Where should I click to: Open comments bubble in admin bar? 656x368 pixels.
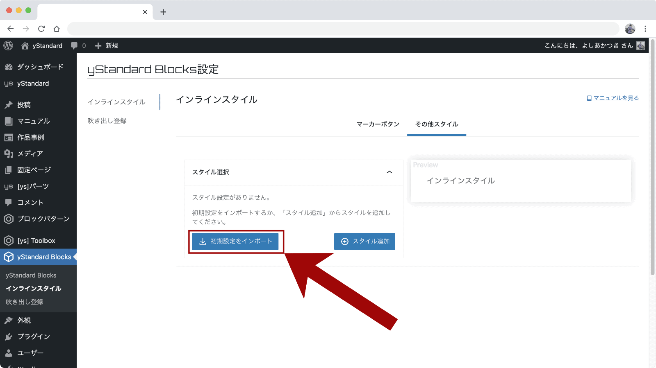[x=74, y=46]
